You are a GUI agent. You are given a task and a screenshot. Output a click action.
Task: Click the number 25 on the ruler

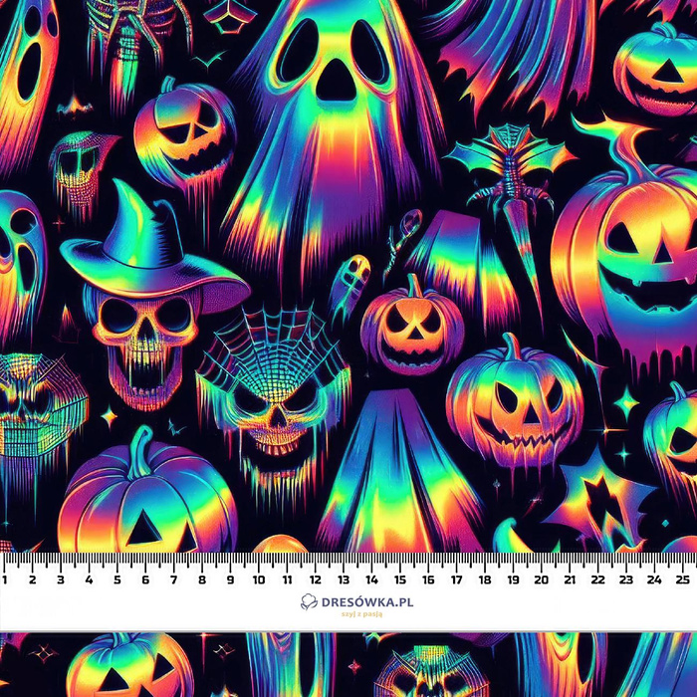pos(681,579)
